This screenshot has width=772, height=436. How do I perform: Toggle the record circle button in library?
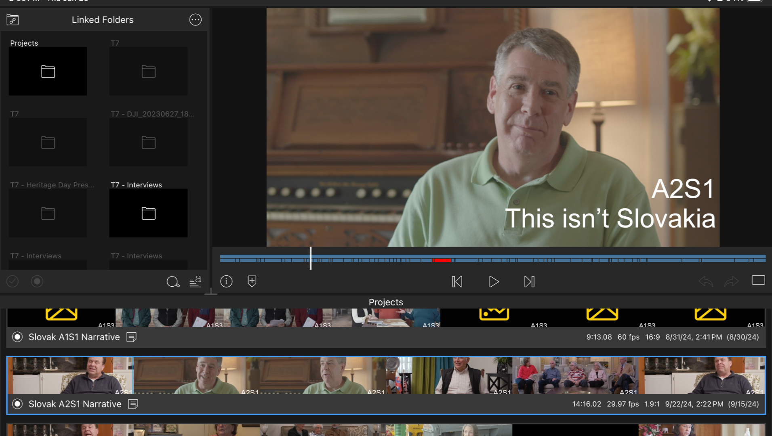pyautogui.click(x=37, y=281)
